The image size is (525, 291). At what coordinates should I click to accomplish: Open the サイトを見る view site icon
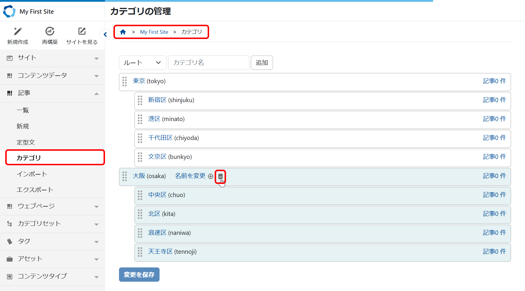(82, 31)
